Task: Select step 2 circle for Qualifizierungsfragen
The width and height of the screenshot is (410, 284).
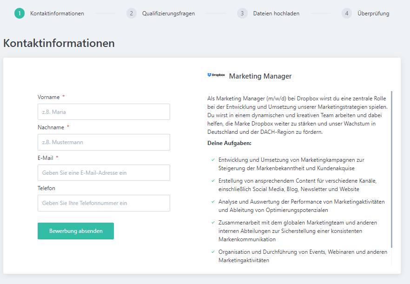Action: pyautogui.click(x=132, y=13)
